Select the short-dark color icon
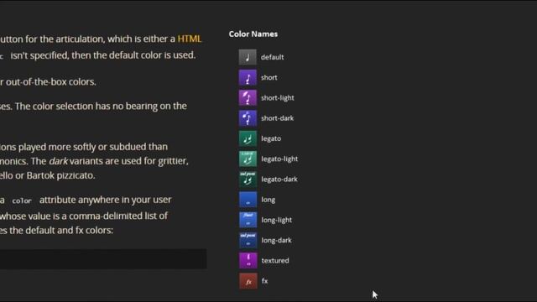The width and height of the screenshot is (537, 302). tap(248, 118)
